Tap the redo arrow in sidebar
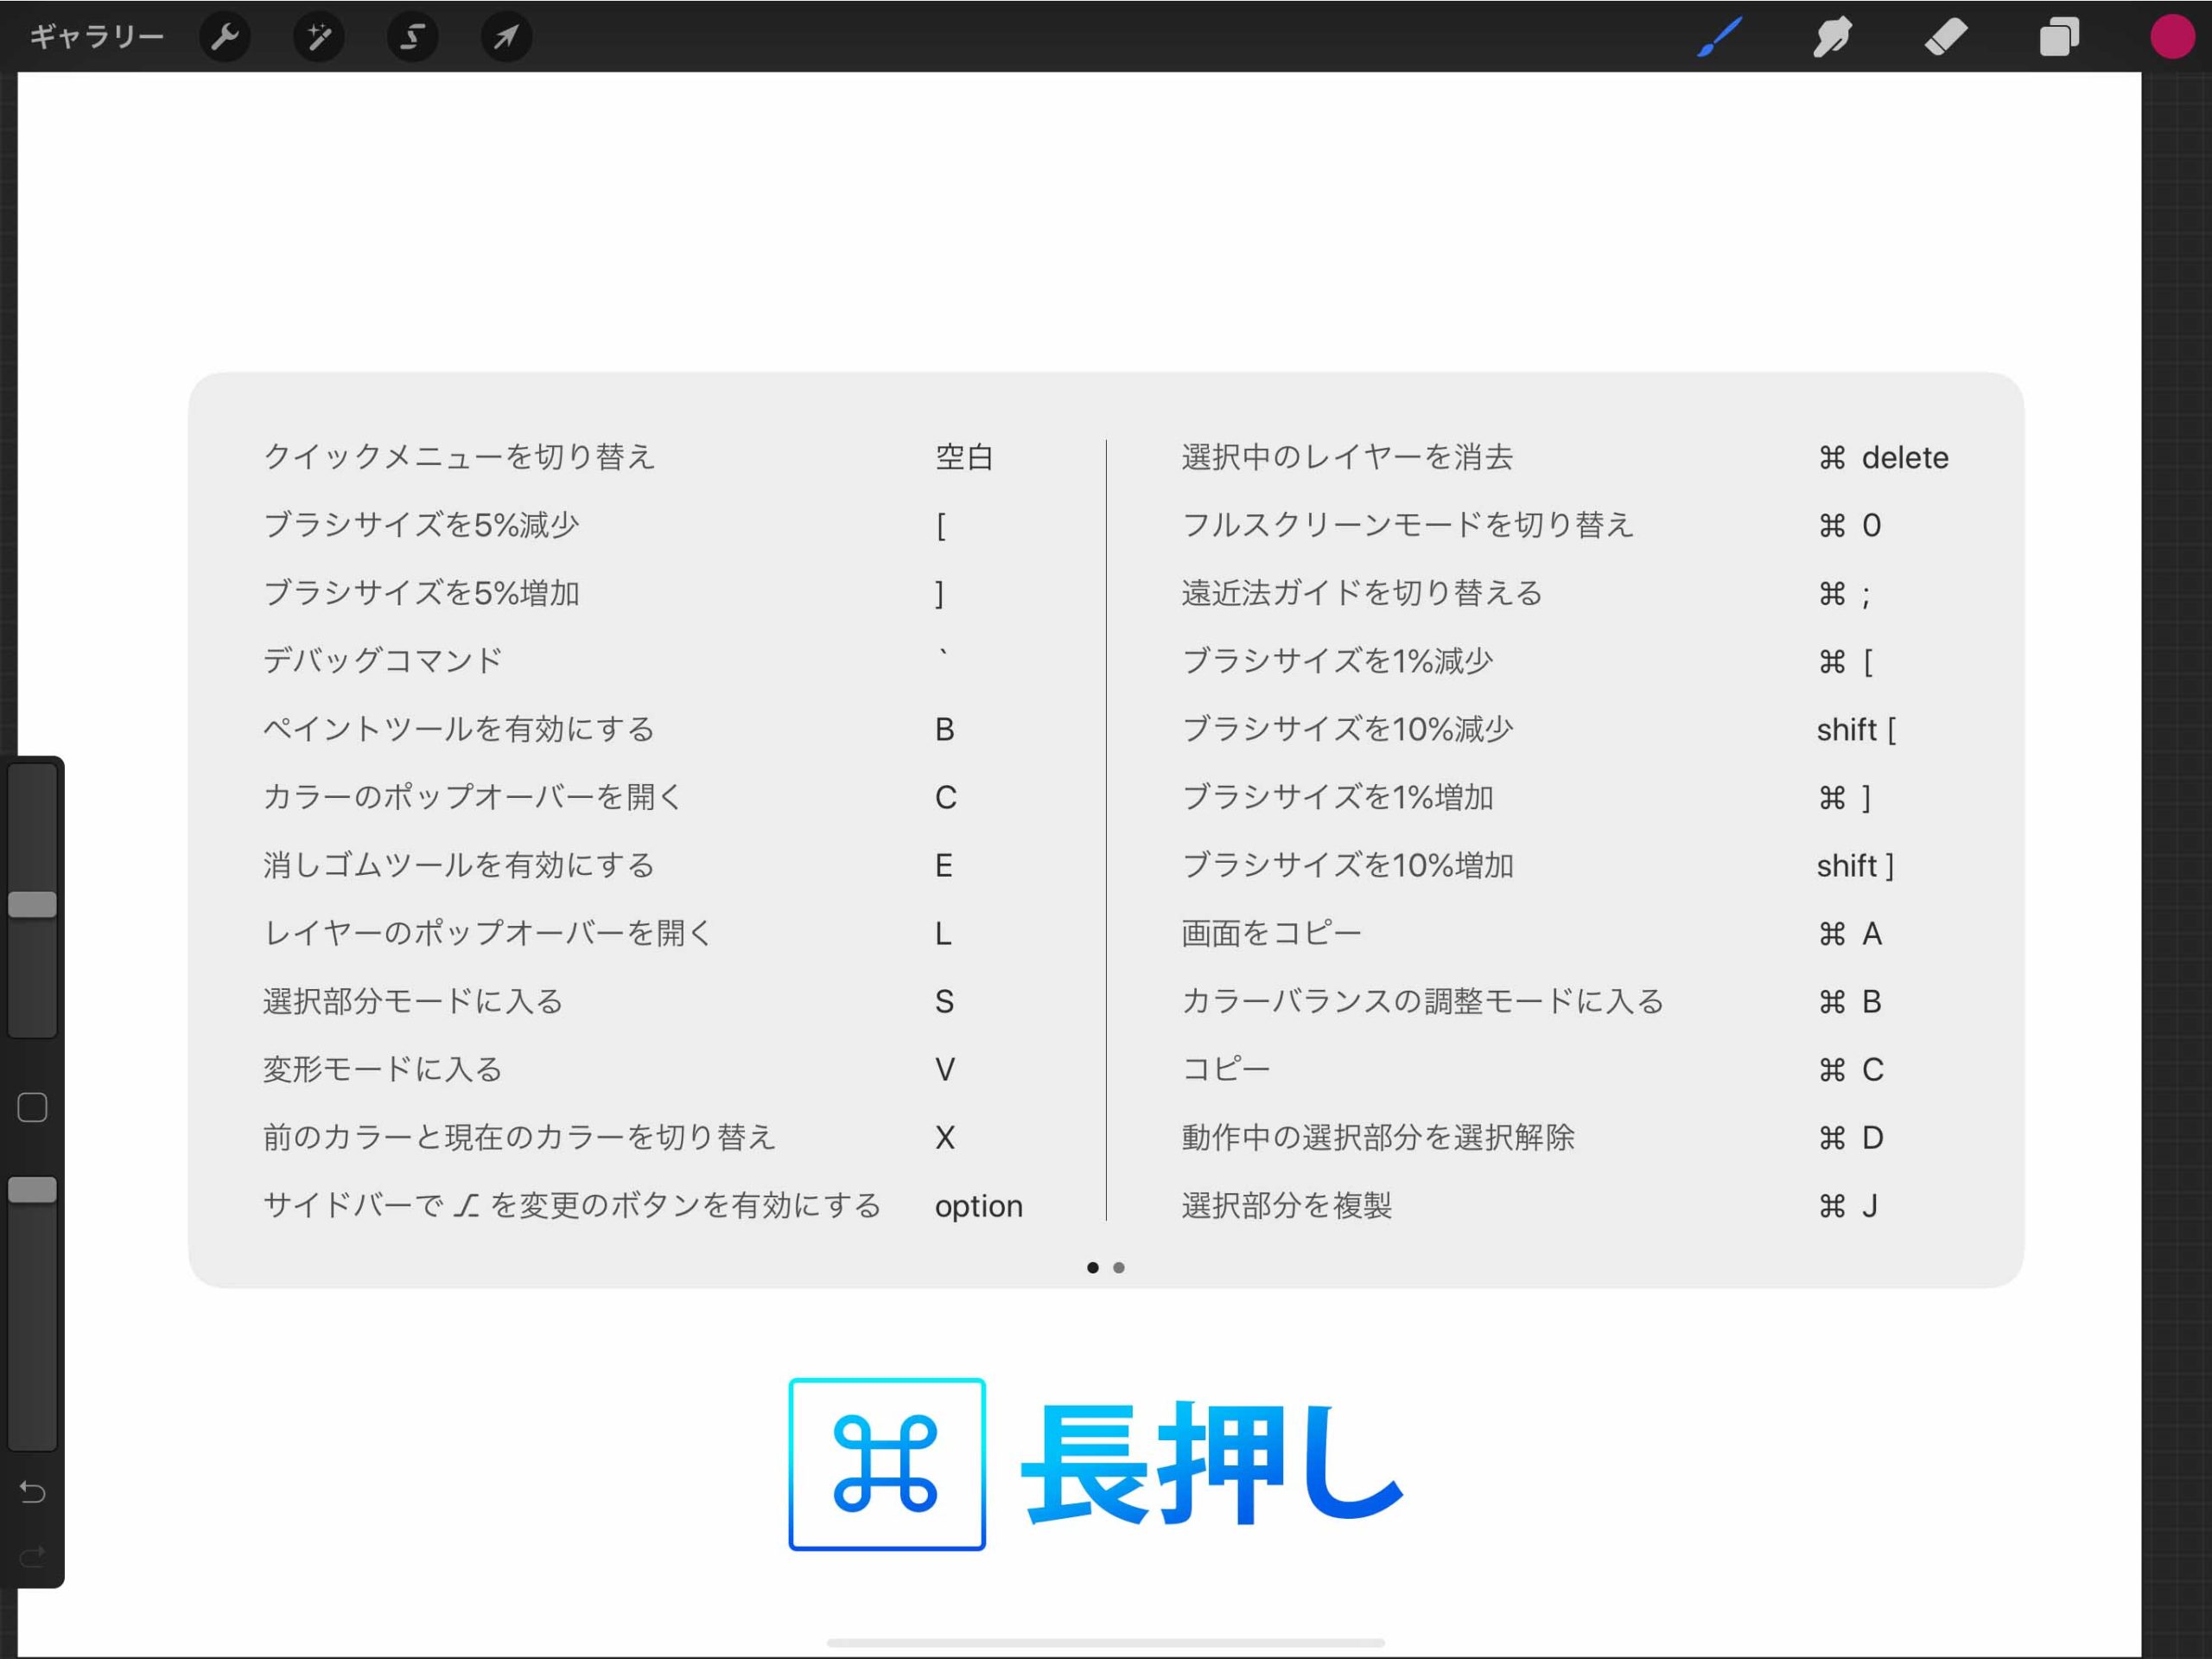2212x1659 pixels. tap(32, 1557)
